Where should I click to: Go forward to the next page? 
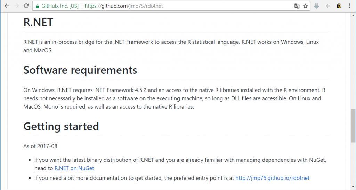tap(17, 6)
